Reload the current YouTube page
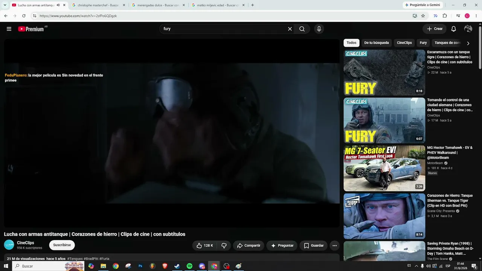This screenshot has width=482, height=271. point(24,16)
